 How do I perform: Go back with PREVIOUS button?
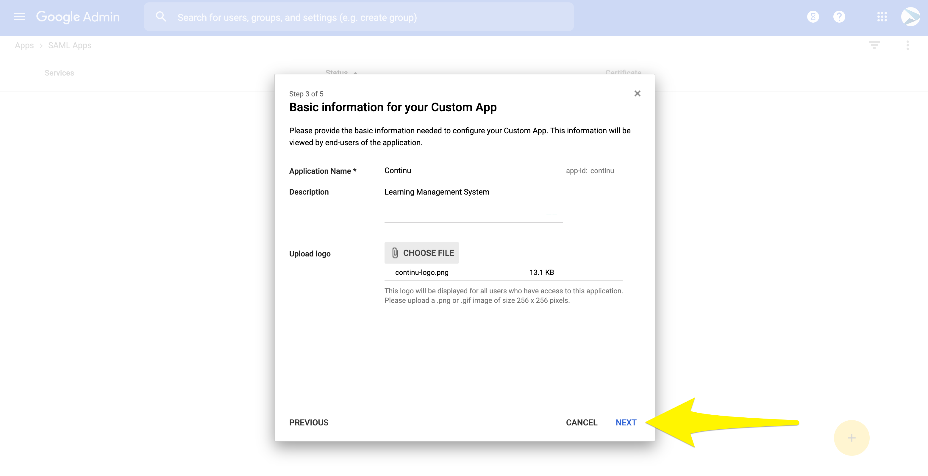(x=309, y=422)
